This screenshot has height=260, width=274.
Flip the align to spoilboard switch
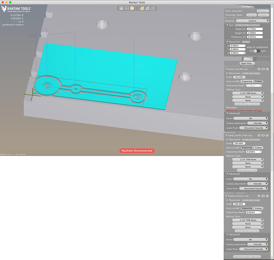[x=257, y=51]
